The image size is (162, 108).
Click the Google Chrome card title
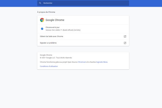click(x=55, y=20)
